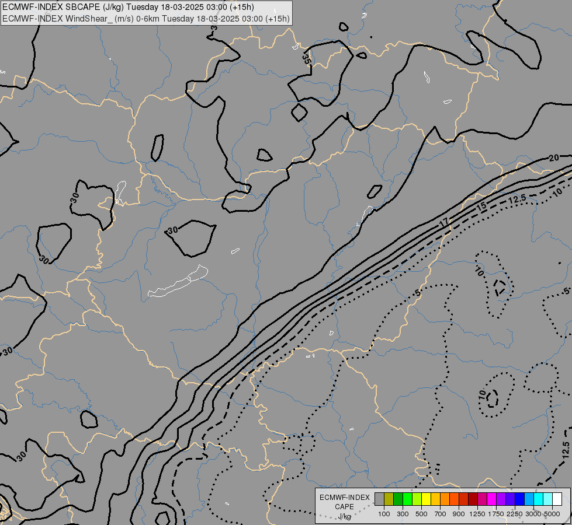Image resolution: width=572 pixels, height=525 pixels.
Task: Click the "20" wind shear contour label
Action: coord(554,157)
